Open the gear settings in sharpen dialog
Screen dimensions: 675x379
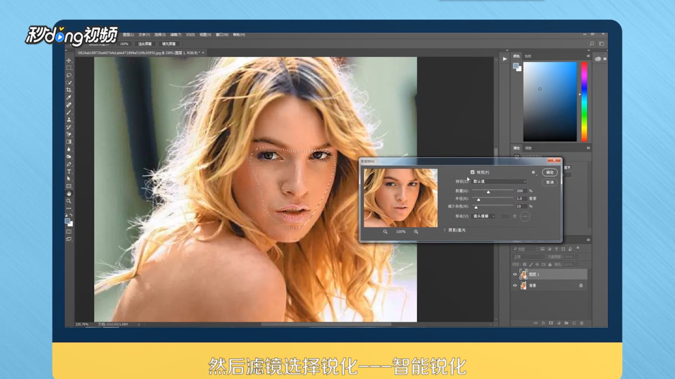click(x=533, y=172)
